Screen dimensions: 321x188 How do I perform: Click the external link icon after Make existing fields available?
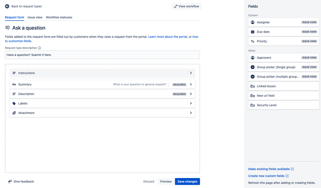[292, 169]
